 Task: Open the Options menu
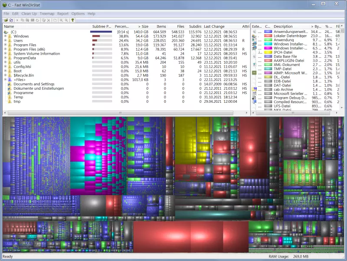pyautogui.click(x=78, y=13)
